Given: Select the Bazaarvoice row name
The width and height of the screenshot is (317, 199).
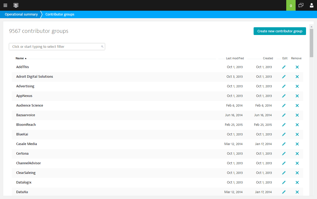Looking at the screenshot, I should coord(26,115).
